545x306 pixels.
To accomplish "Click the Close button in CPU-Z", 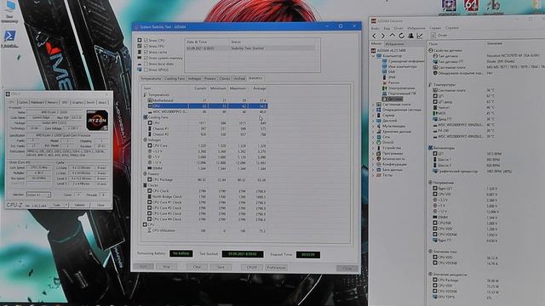I will [100, 206].
